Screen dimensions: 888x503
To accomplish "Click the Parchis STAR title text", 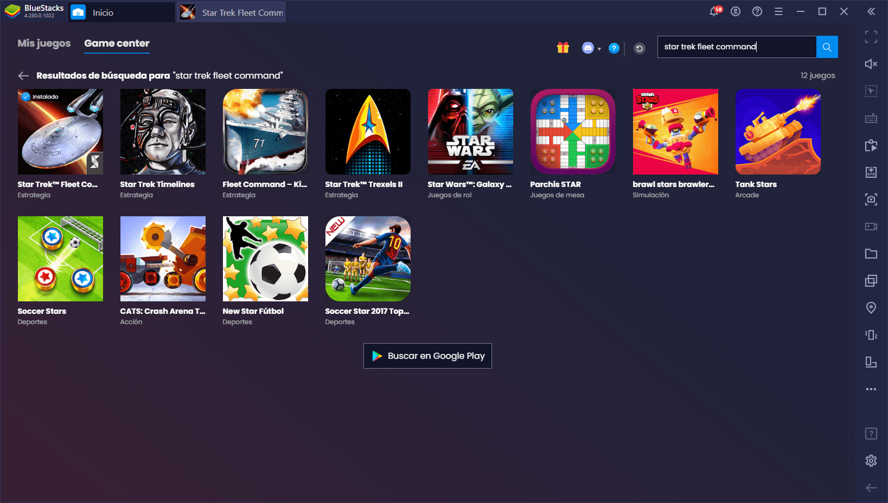I will pos(555,184).
